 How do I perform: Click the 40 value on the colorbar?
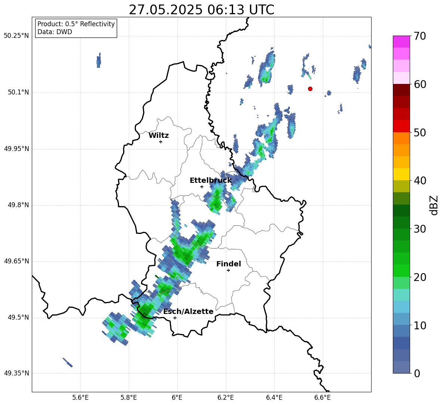pos(420,181)
